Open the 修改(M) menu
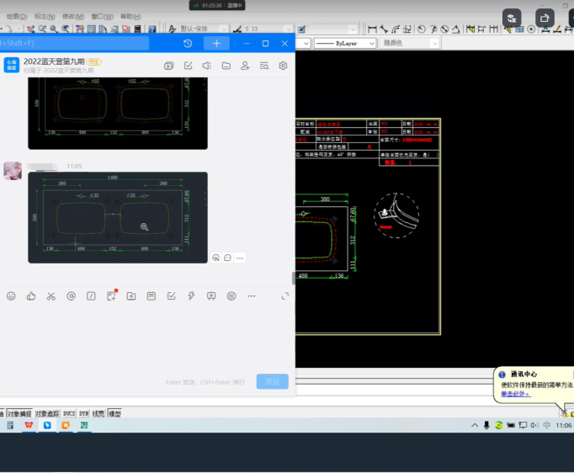574x473 pixels. pos(73,17)
